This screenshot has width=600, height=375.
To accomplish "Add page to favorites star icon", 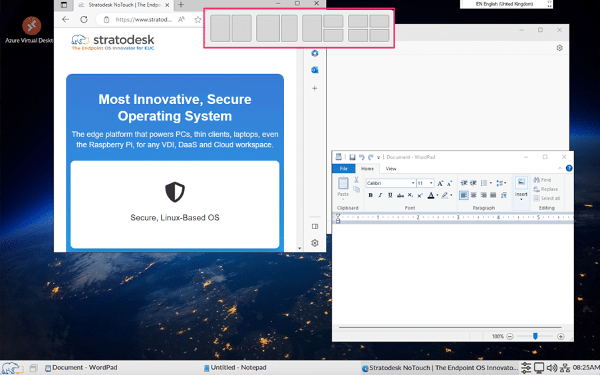I will (x=198, y=19).
